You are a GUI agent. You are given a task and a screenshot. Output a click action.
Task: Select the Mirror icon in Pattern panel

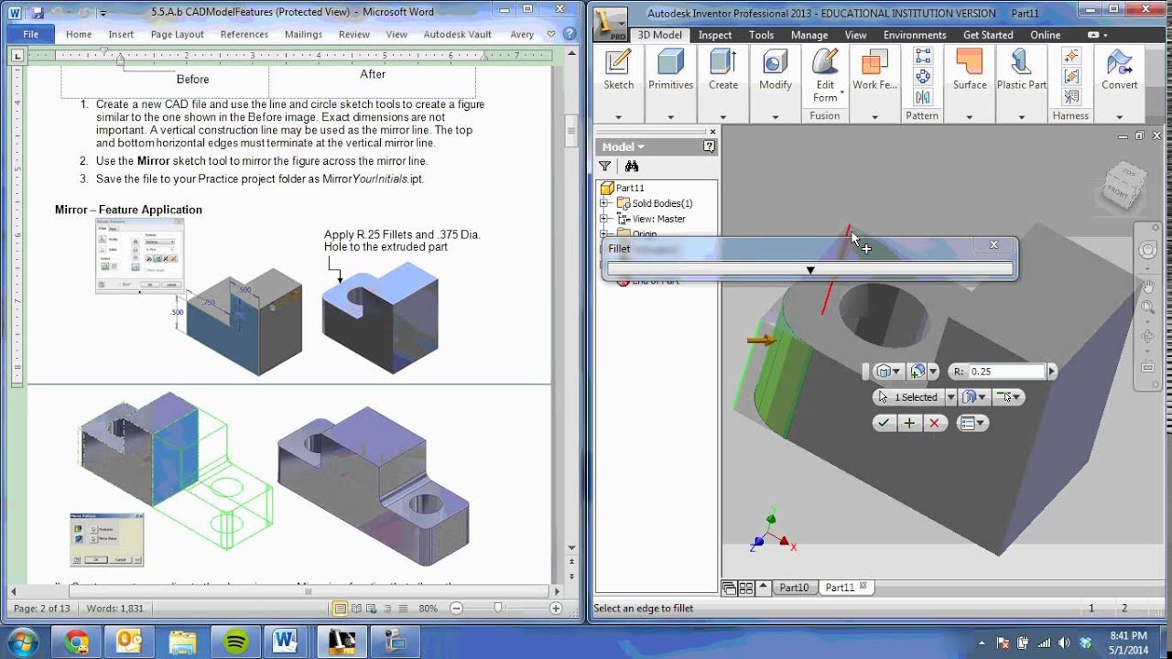click(922, 97)
